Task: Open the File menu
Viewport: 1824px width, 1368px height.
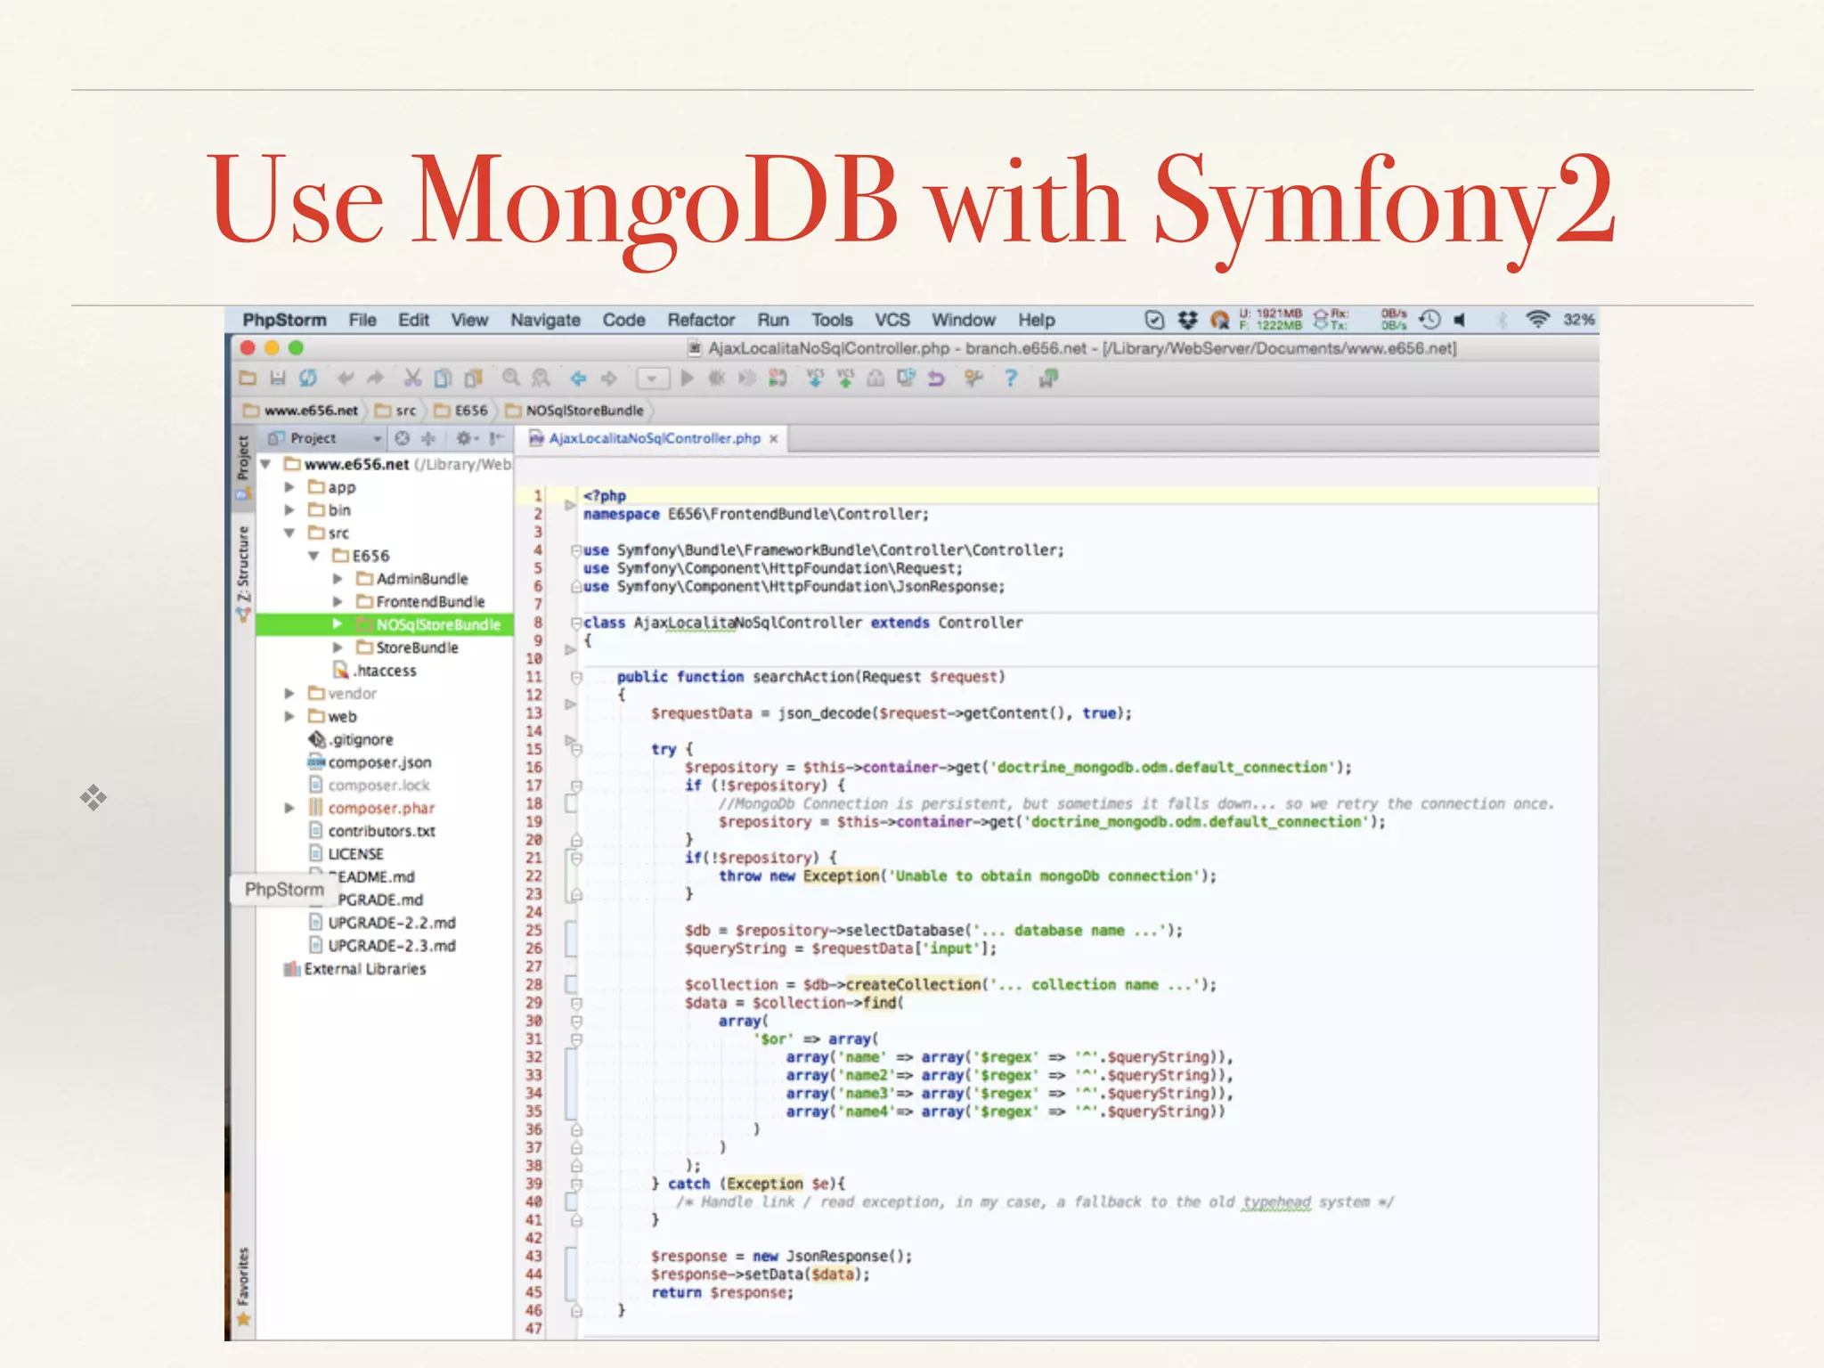Action: 362,320
